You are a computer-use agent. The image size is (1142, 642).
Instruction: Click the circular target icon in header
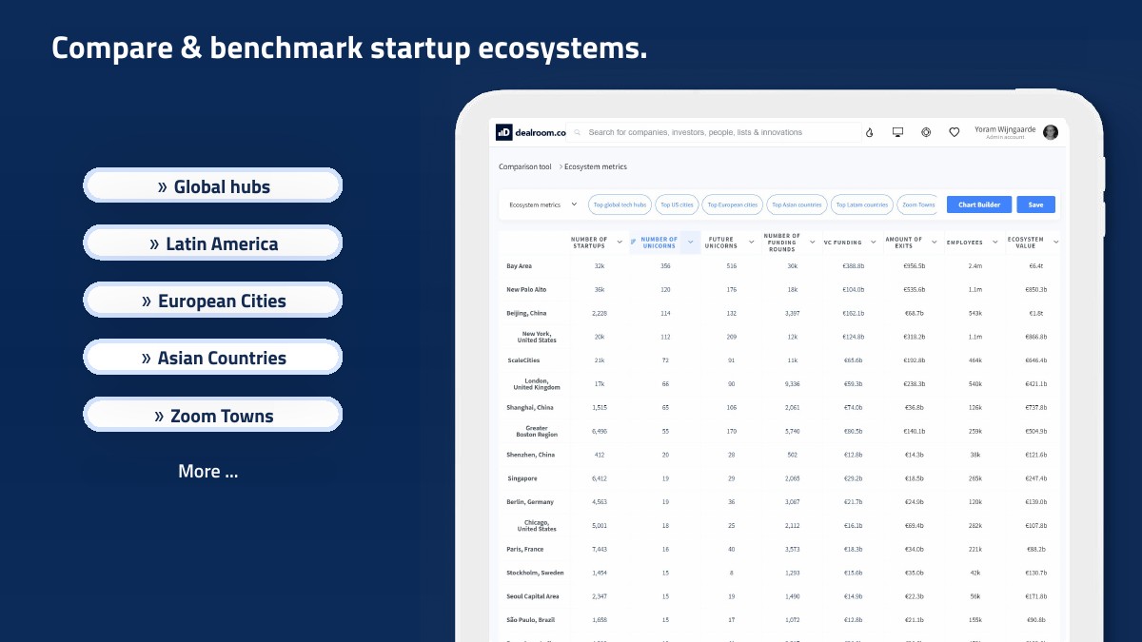(926, 132)
